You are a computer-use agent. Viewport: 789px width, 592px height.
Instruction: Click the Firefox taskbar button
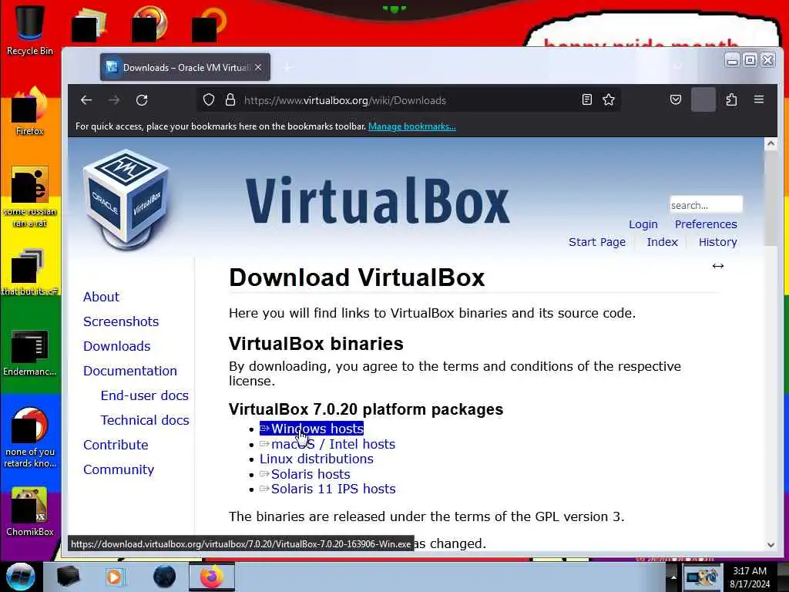[211, 577]
